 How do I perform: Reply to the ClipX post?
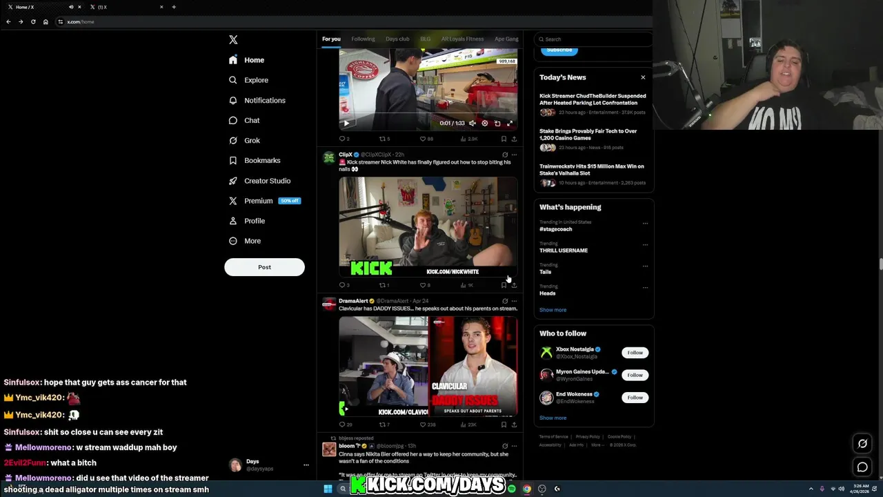[344, 285]
